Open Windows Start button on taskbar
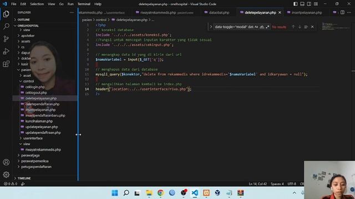The width and height of the screenshot is (355, 199). pyautogui.click(x=115, y=193)
